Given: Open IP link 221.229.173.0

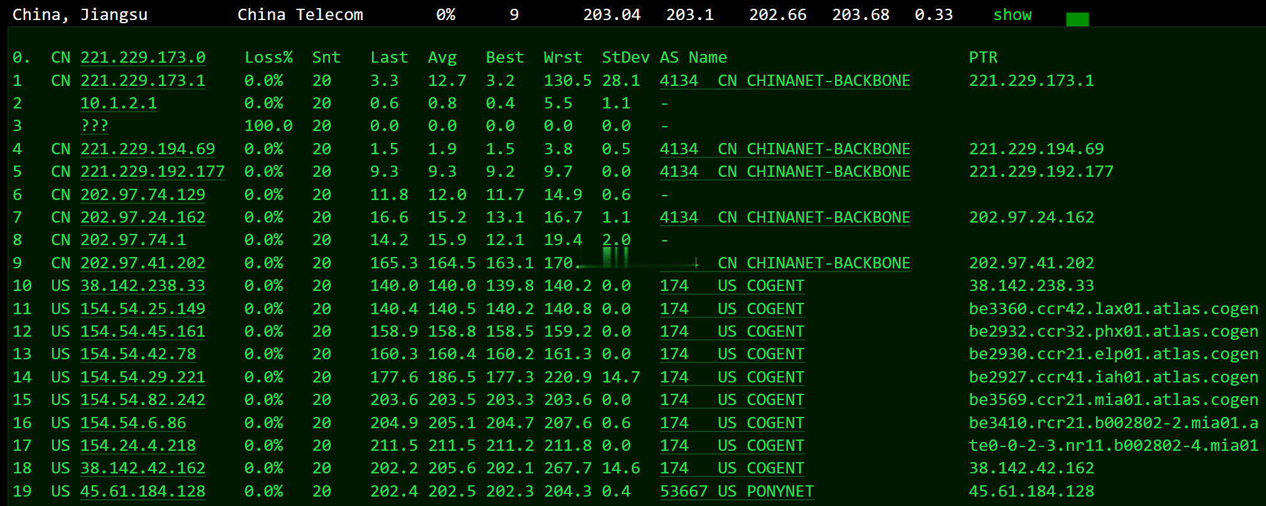Looking at the screenshot, I should [143, 58].
